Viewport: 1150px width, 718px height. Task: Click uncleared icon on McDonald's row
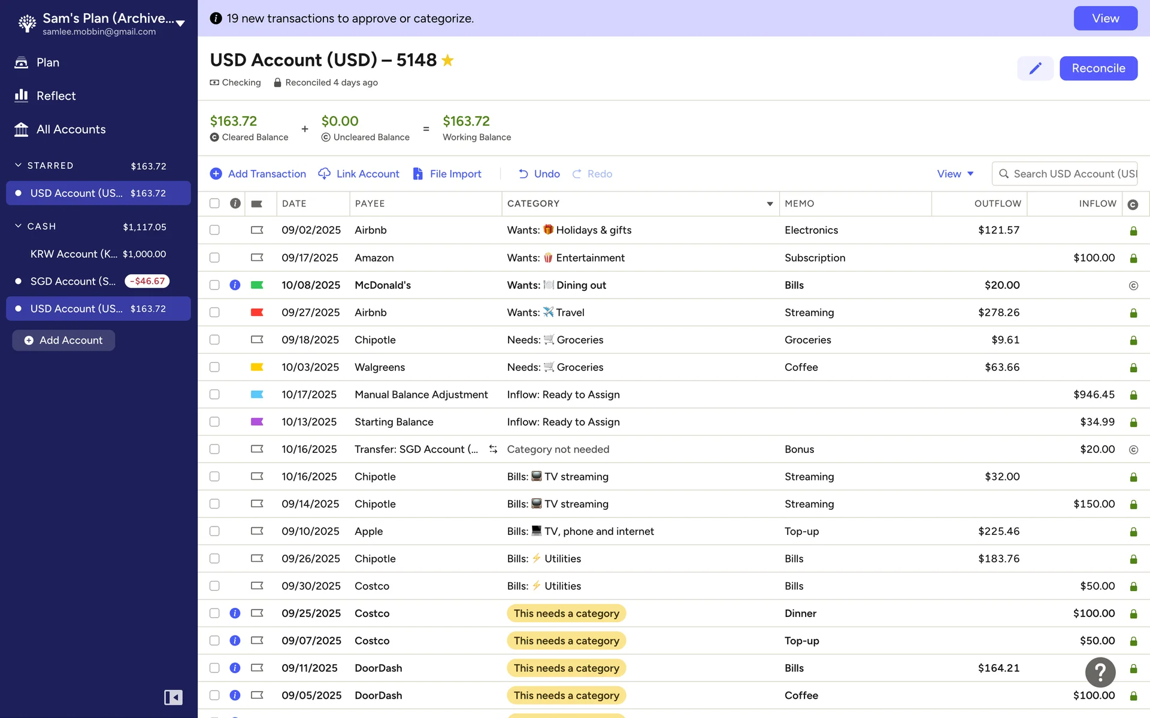pos(1133,285)
